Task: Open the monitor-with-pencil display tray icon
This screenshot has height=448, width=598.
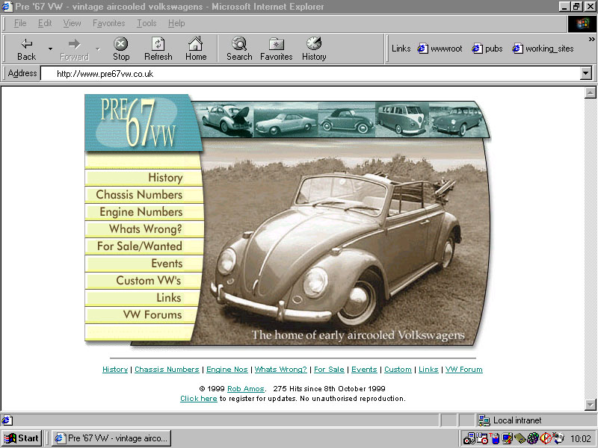Action: [x=508, y=438]
